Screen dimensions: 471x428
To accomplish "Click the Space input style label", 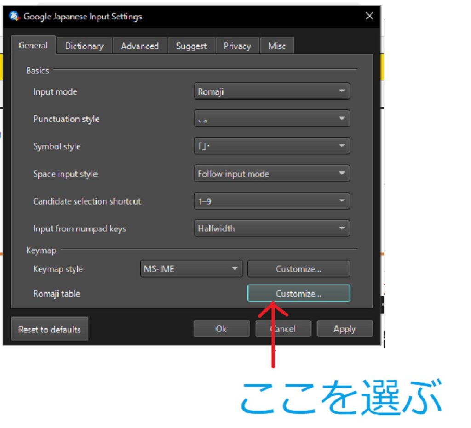I will pyautogui.click(x=65, y=174).
